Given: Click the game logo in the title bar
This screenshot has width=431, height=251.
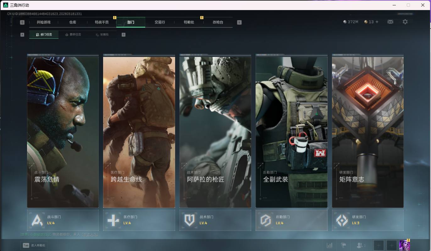Looking at the screenshot, I should point(6,5).
